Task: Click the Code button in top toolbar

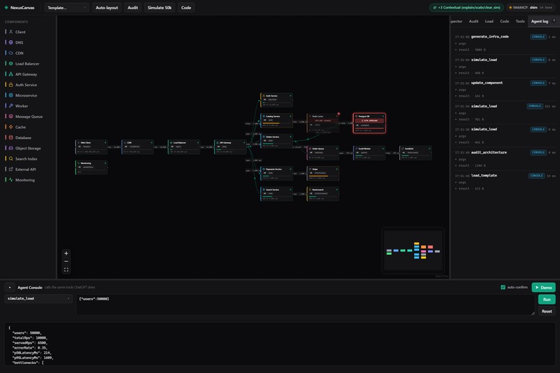Action: pyautogui.click(x=186, y=8)
